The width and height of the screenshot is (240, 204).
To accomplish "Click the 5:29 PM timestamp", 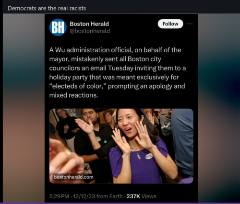I will pyautogui.click(x=59, y=196).
